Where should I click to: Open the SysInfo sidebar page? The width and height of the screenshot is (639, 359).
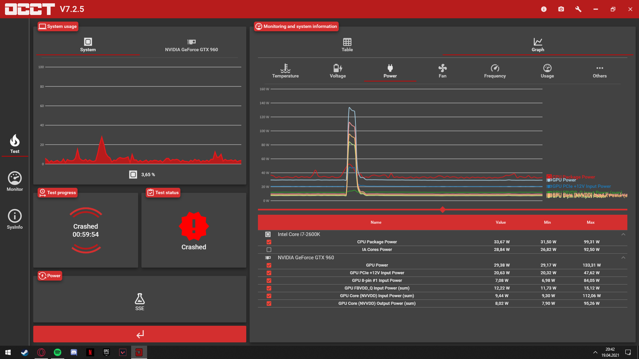(15, 219)
